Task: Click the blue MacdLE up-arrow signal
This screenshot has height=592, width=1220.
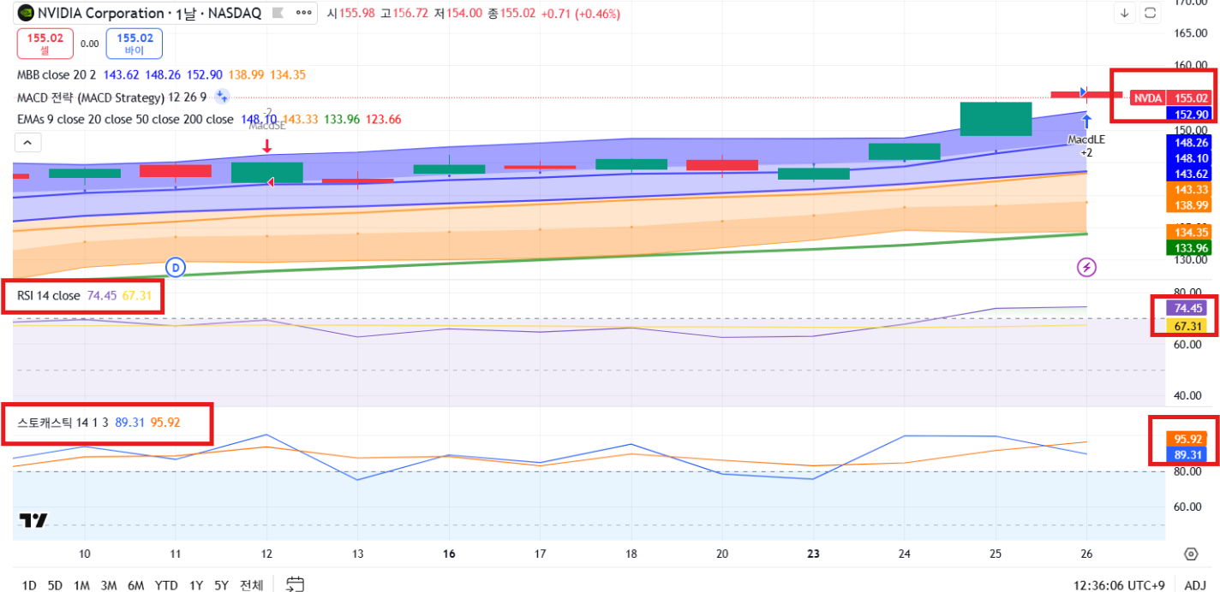Action: click(x=1087, y=121)
